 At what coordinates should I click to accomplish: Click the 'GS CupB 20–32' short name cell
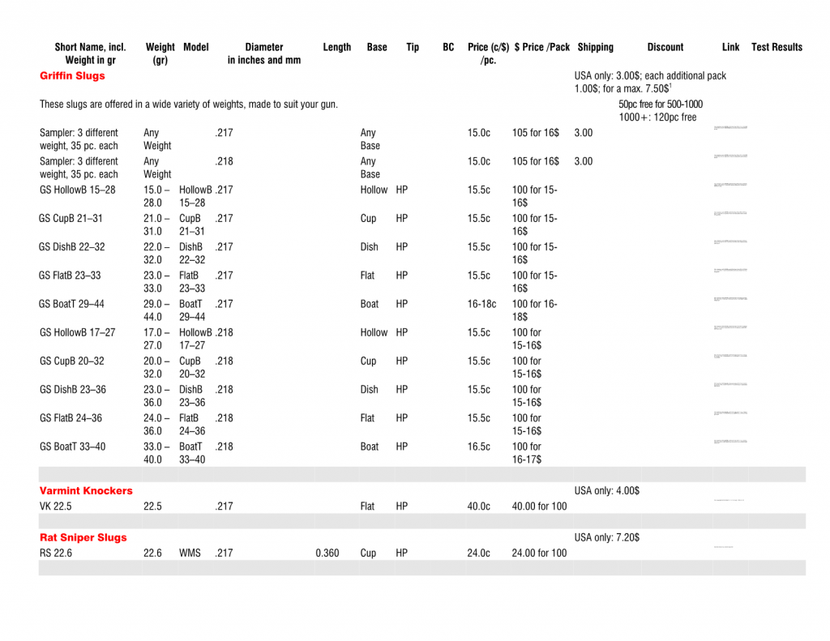pyautogui.click(x=72, y=361)
